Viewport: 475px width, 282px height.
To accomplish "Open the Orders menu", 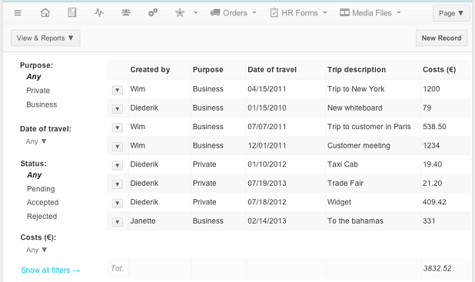I will pyautogui.click(x=234, y=13).
